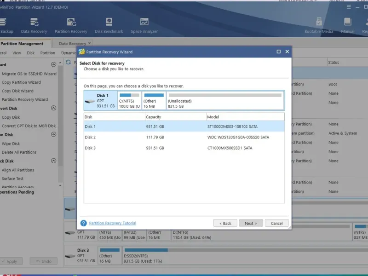Click the Backup toolbar icon
The image size is (368, 276).
[6, 26]
